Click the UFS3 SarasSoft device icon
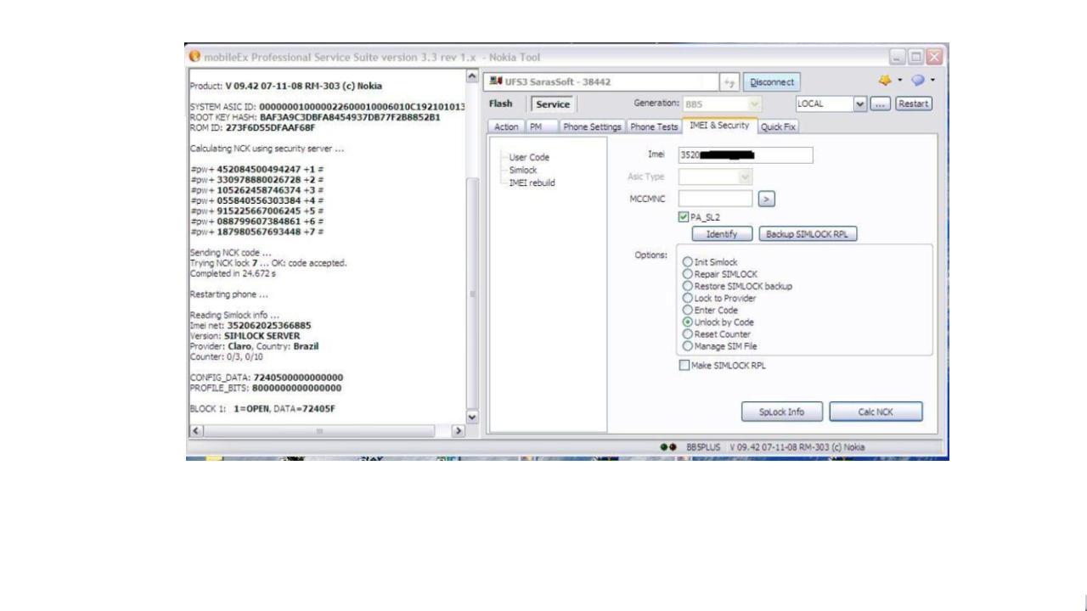 click(x=497, y=82)
